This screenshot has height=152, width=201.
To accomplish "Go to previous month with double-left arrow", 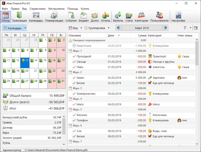I will click(x=119, y=28).
